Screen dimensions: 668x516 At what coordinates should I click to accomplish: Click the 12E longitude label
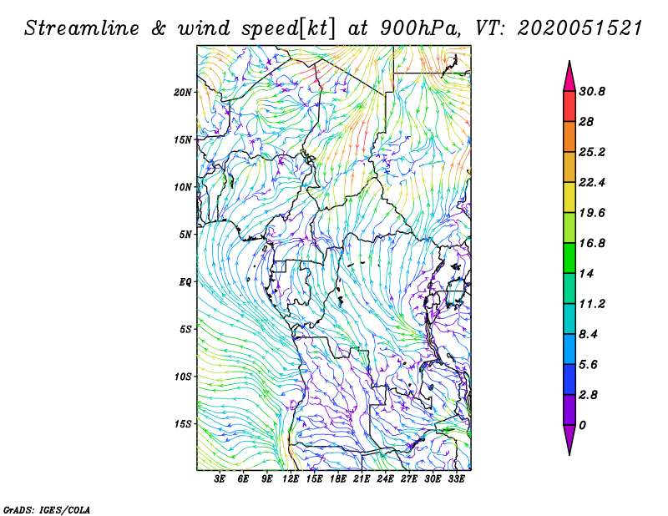pyautogui.click(x=291, y=479)
